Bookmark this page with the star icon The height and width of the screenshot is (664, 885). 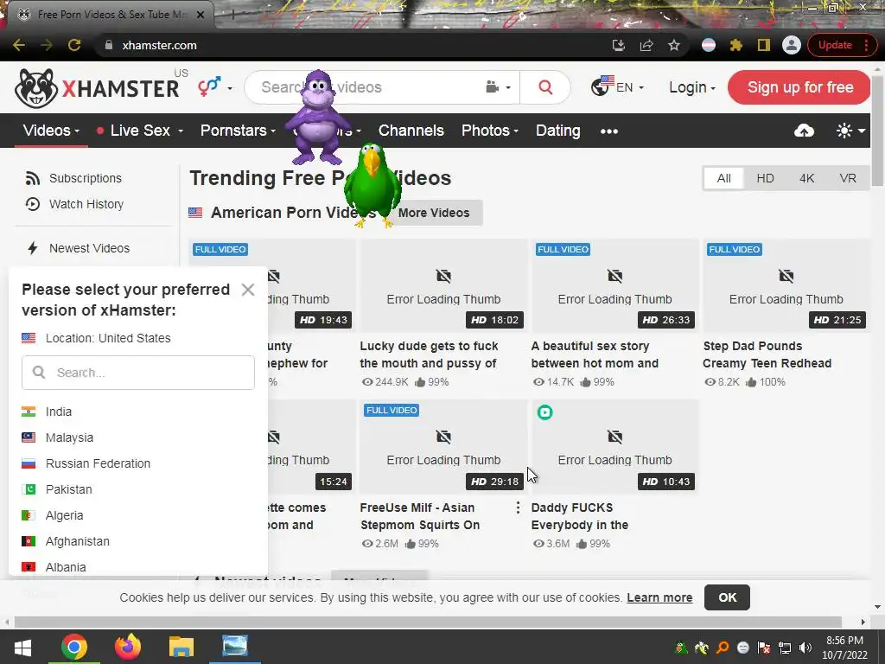point(674,45)
